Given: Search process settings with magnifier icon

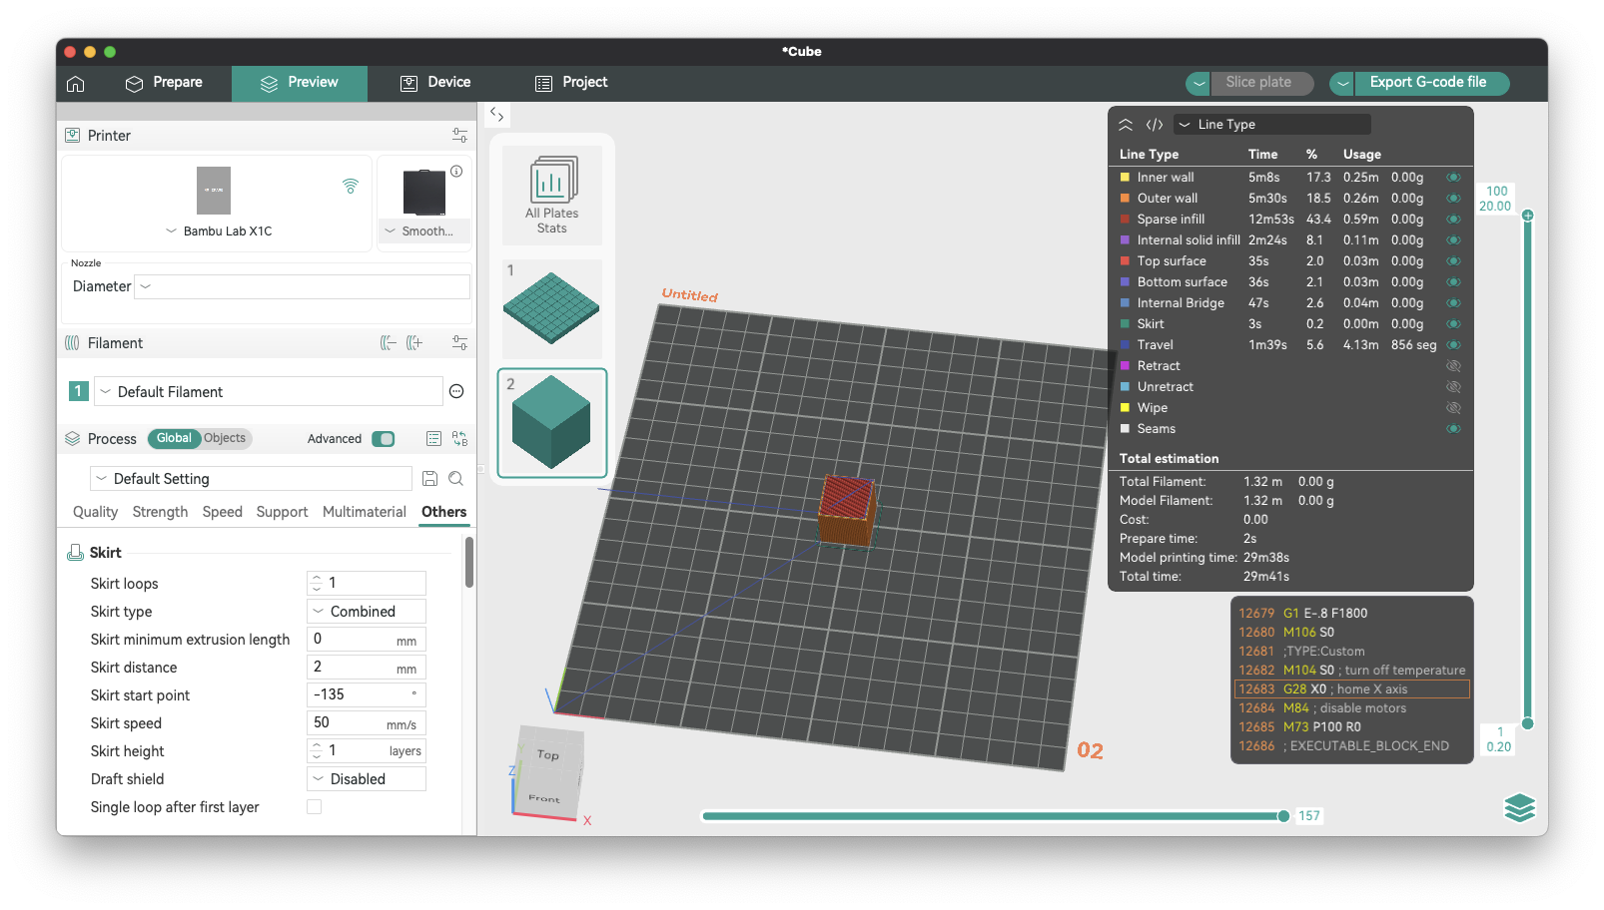Looking at the screenshot, I should click(x=455, y=479).
